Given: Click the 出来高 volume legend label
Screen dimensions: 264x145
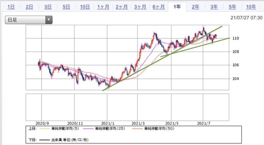Looking at the screenshot, I should [x=70, y=140].
